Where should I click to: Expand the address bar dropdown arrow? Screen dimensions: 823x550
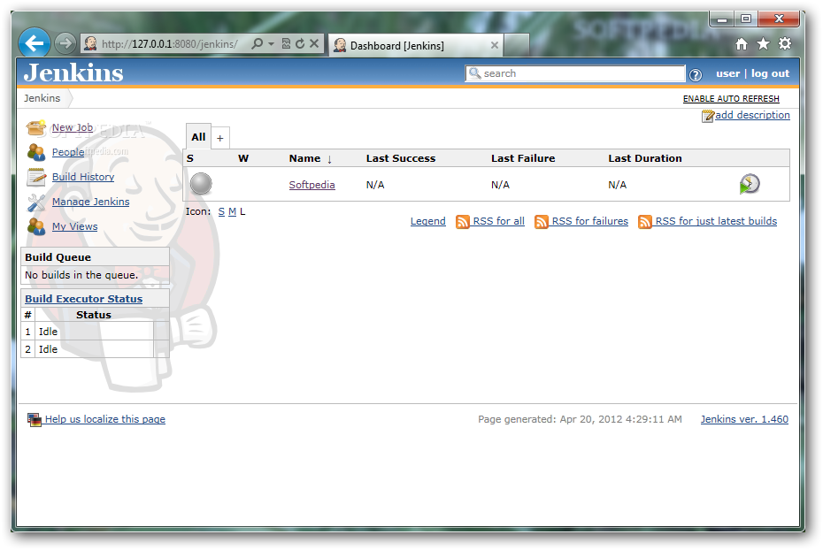272,44
